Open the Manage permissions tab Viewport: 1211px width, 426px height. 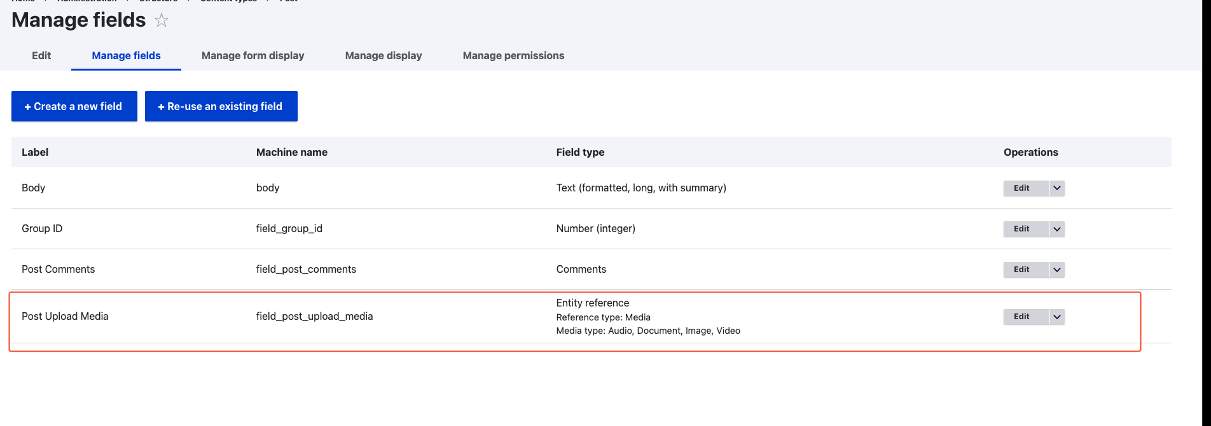[513, 55]
